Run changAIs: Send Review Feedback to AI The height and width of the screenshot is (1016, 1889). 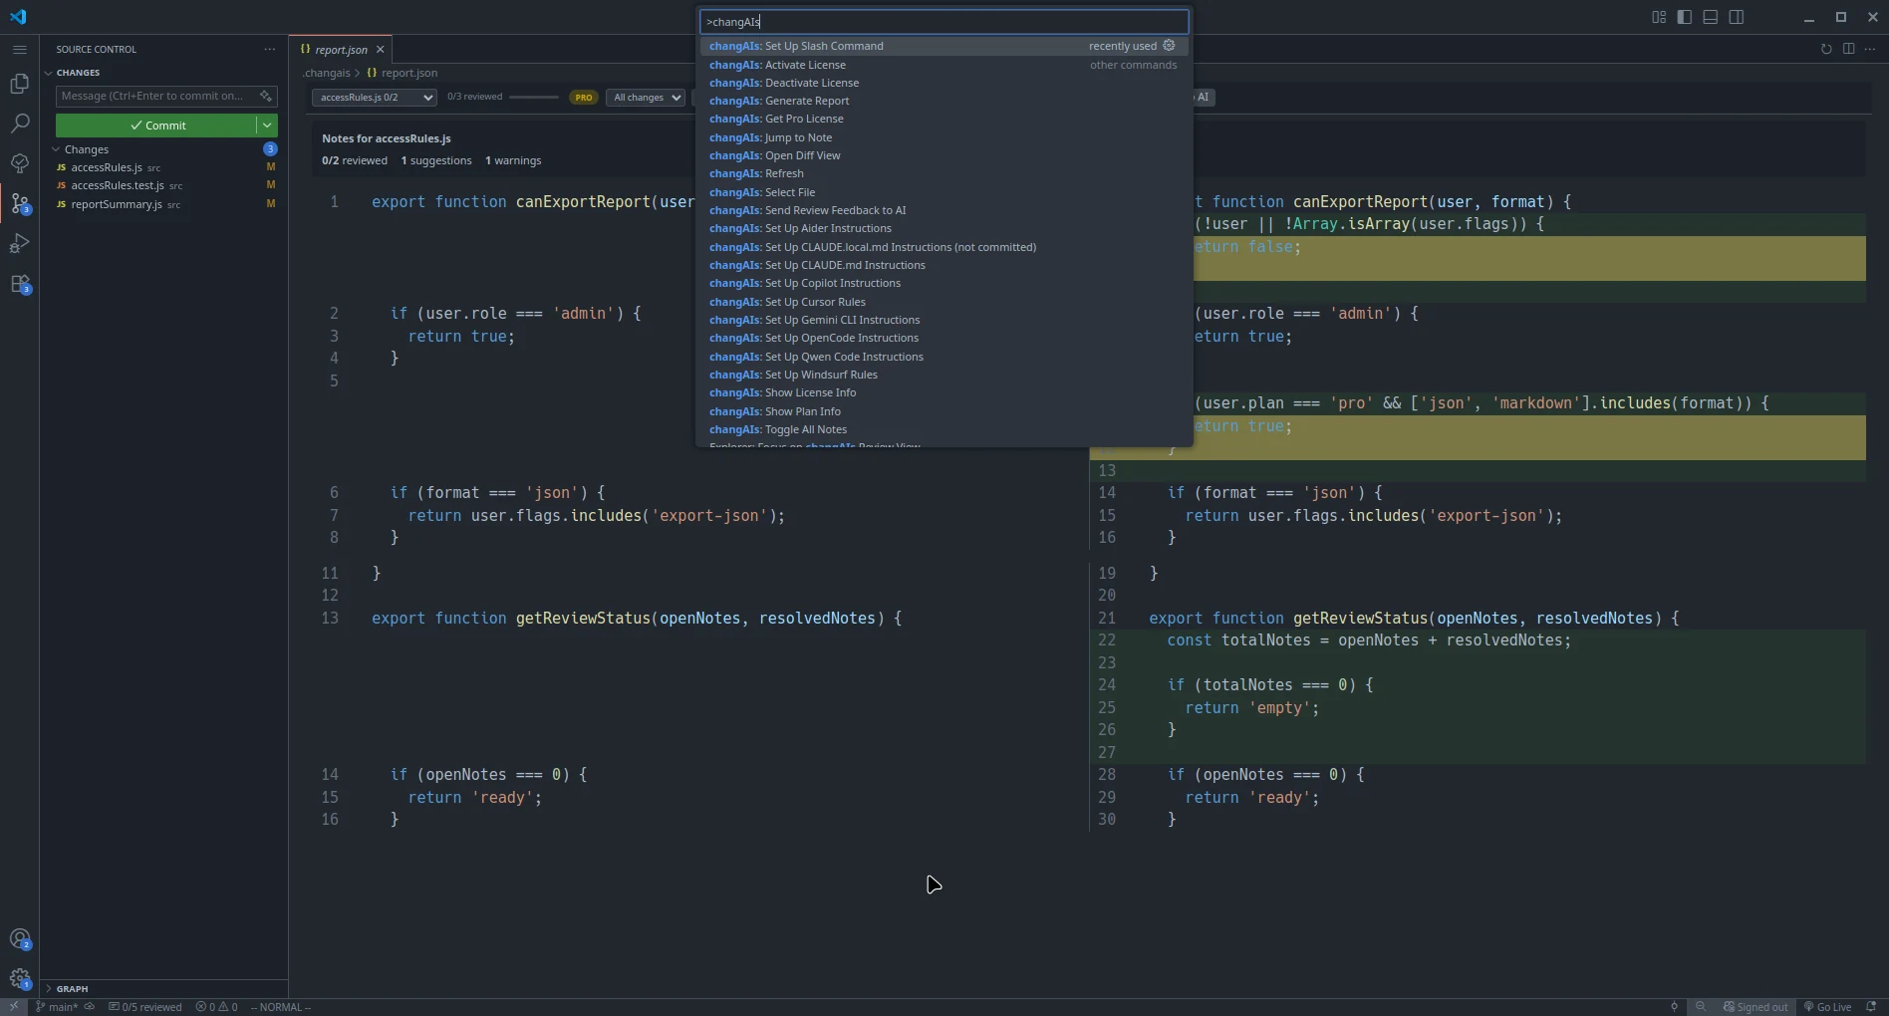[944, 210]
